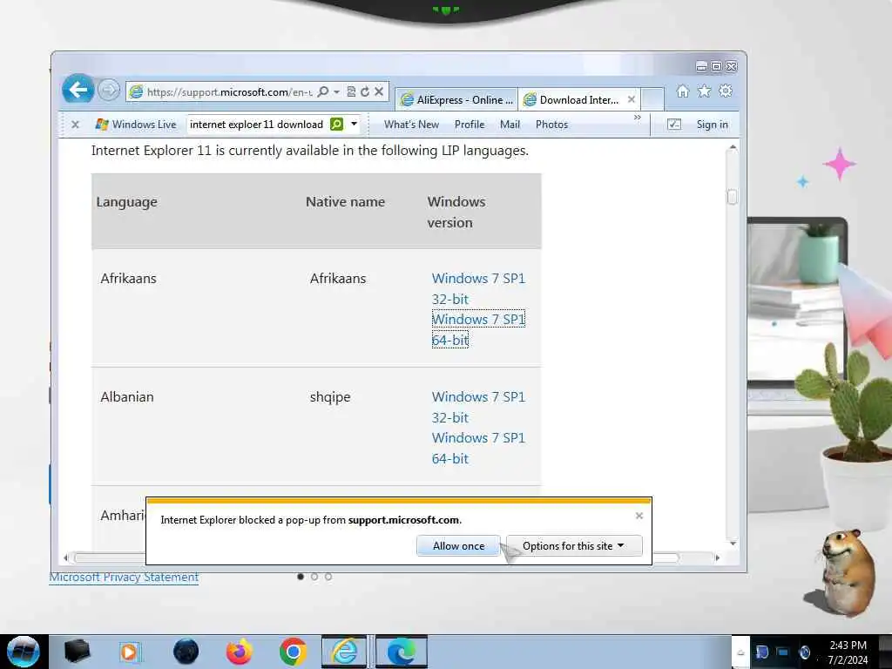Open the Home page icon
The width and height of the screenshot is (892, 669).
click(683, 91)
